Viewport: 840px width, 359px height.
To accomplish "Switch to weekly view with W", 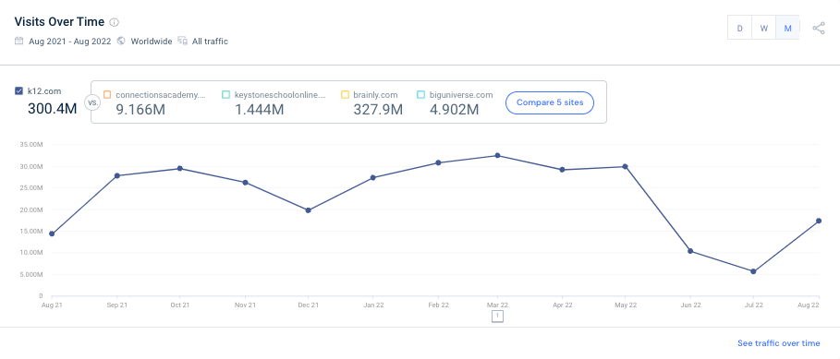I will pos(764,29).
